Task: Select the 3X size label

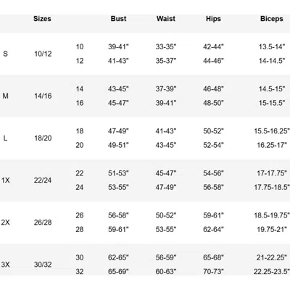Action: click(x=6, y=265)
